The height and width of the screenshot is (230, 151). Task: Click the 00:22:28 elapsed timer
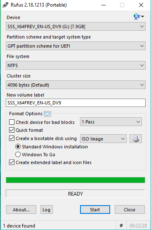point(138,225)
